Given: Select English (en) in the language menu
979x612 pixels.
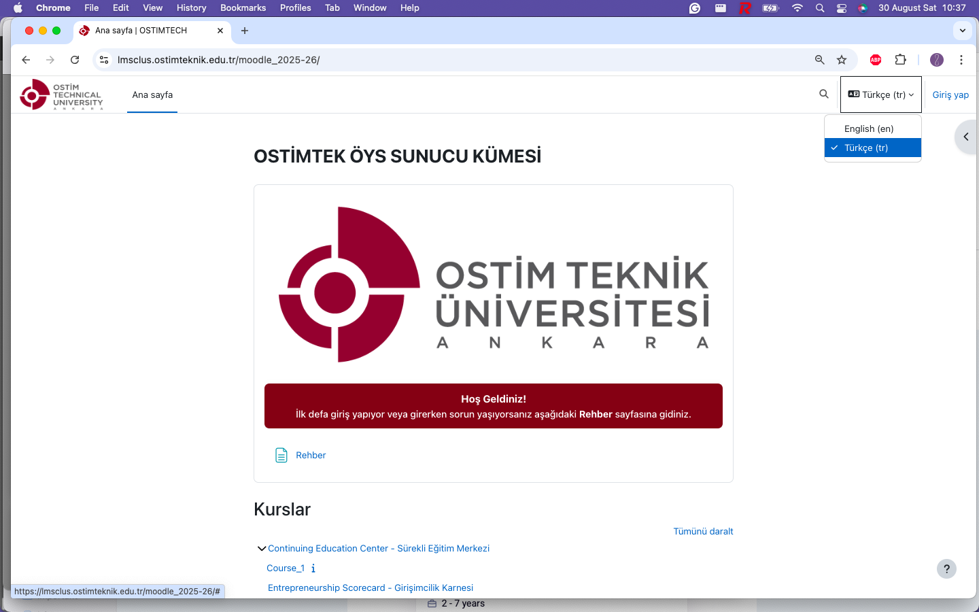Looking at the screenshot, I should click(x=870, y=129).
